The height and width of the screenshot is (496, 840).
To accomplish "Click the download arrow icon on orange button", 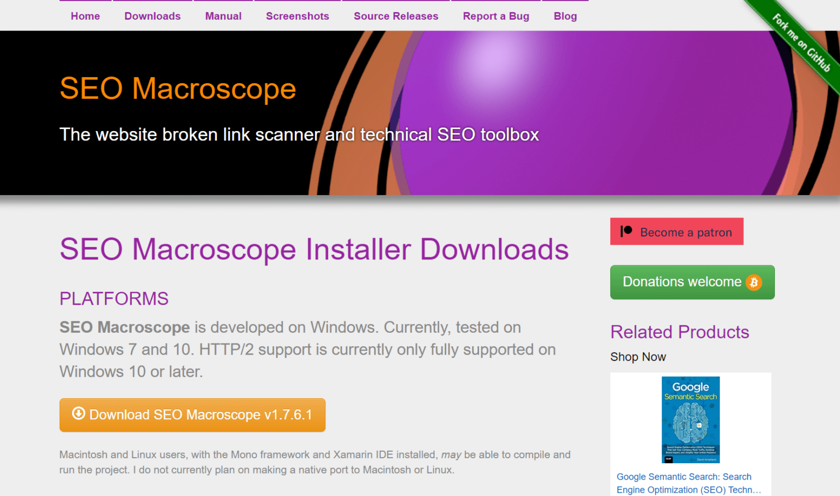I will [79, 414].
